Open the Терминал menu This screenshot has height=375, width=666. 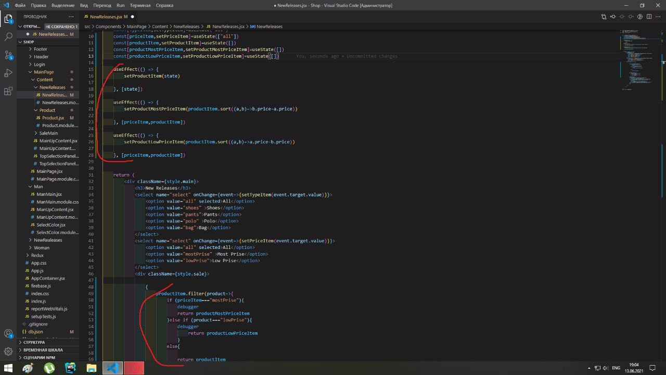point(140,5)
